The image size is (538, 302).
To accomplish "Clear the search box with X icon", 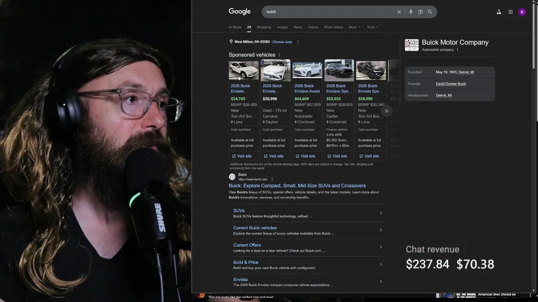I will click(x=399, y=12).
